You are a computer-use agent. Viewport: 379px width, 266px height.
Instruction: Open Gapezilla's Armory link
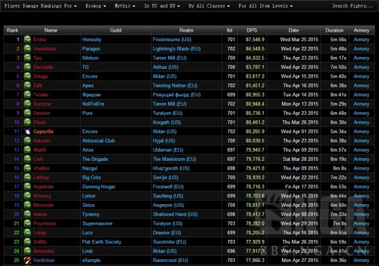click(x=361, y=132)
